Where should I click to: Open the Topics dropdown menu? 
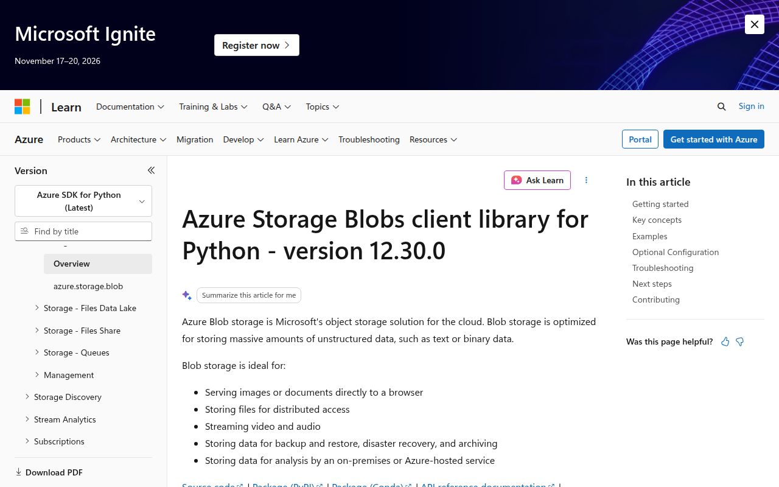[323, 107]
